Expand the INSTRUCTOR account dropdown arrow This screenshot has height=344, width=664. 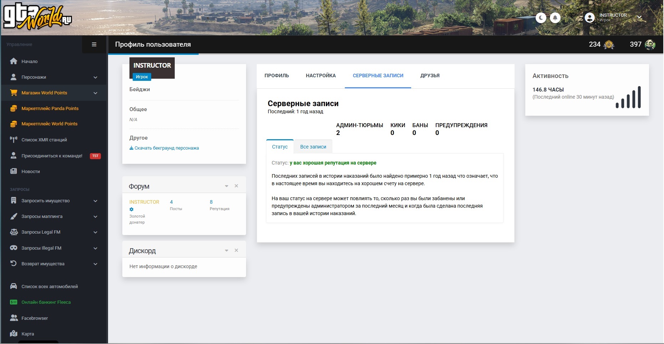coord(639,17)
